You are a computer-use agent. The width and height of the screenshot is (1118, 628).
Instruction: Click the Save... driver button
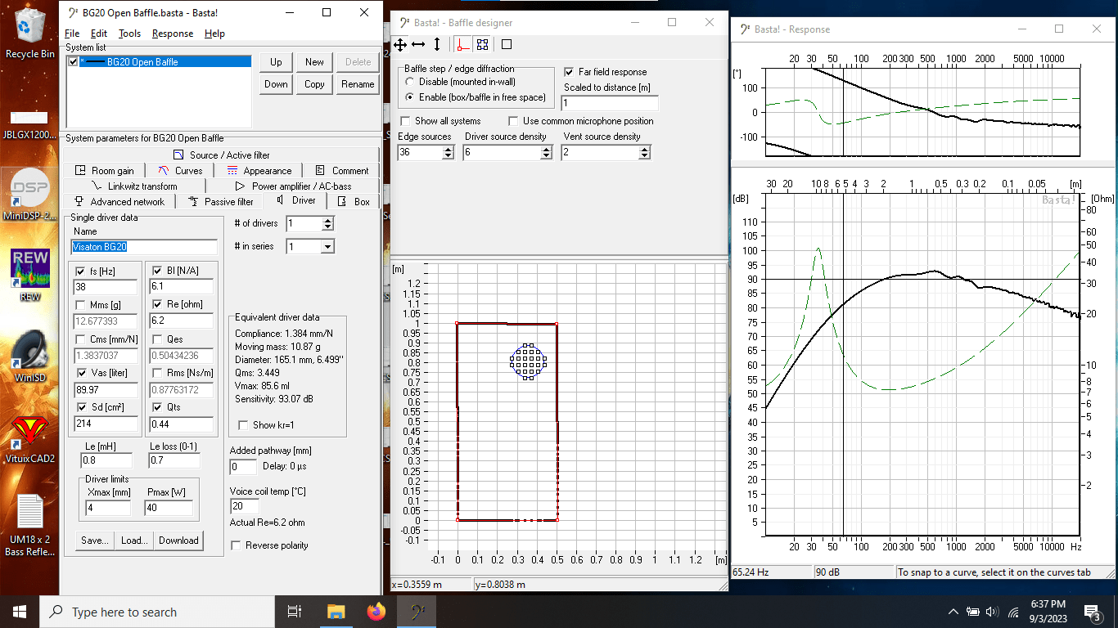tap(95, 540)
